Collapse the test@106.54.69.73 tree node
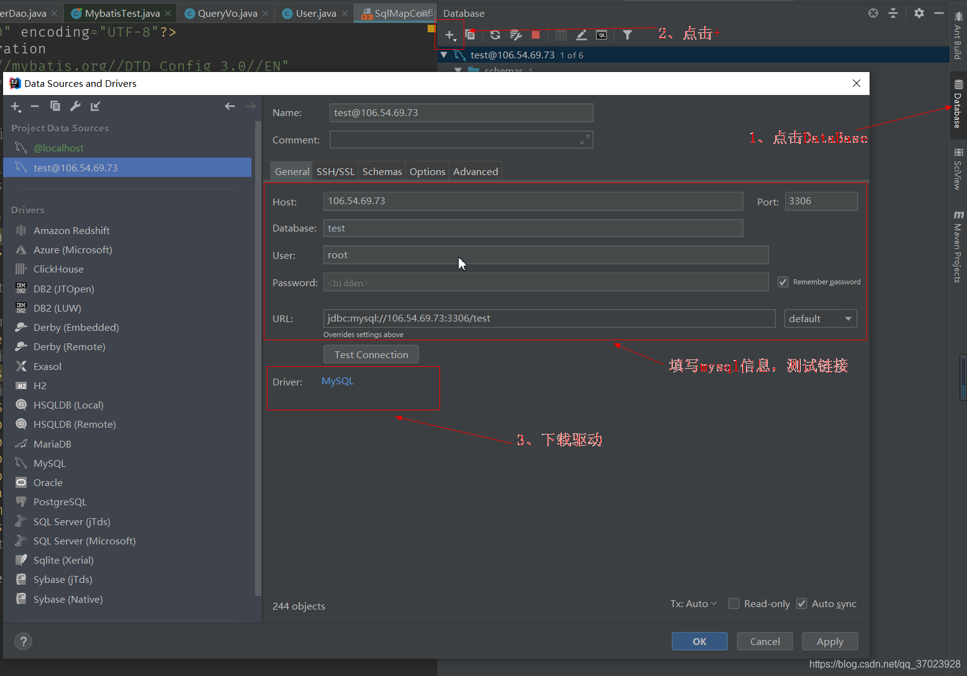Image resolution: width=967 pixels, height=676 pixels. click(444, 55)
